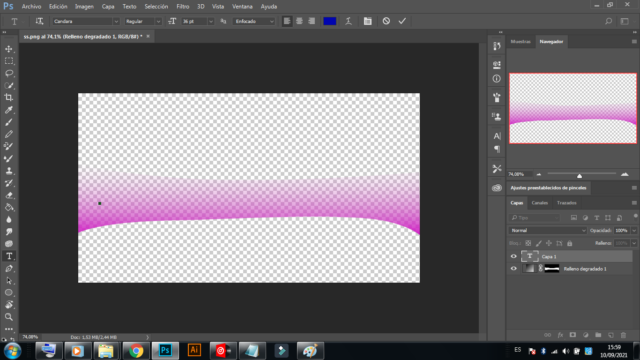Center the text alignment
Screen dimensions: 640x360
click(299, 21)
